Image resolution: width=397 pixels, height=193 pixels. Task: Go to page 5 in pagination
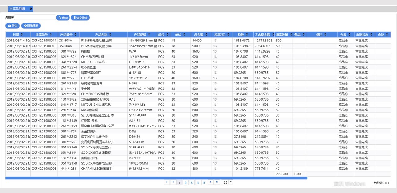pos(204,182)
